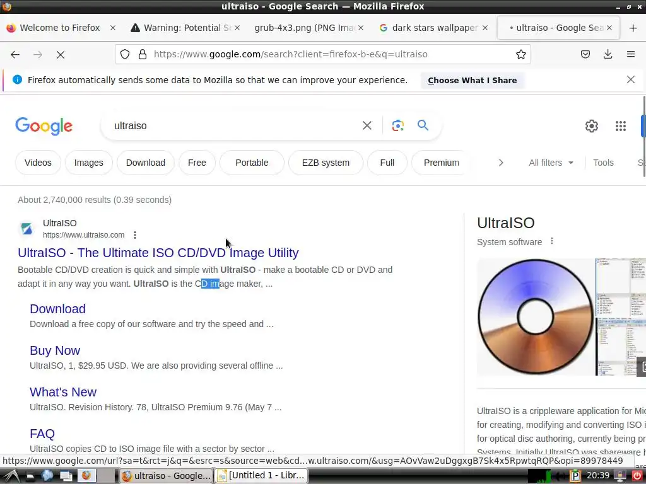Image resolution: width=646 pixels, height=484 pixels.
Task: Close the Welcome to Firefox tab
Action: click(x=113, y=28)
